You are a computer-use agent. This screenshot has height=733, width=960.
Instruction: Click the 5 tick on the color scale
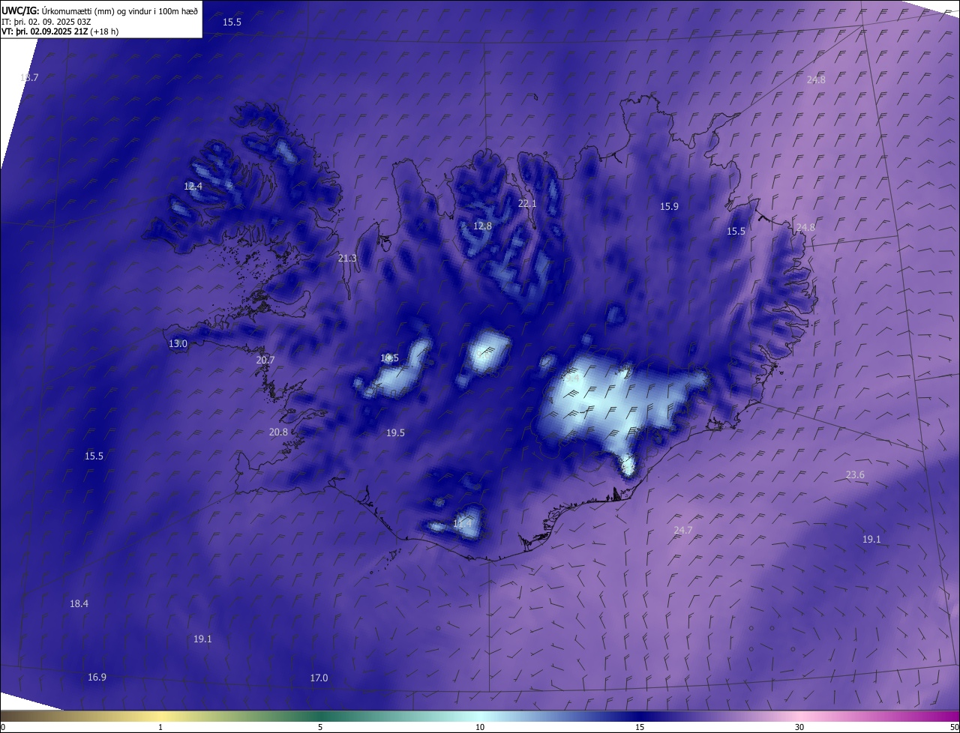320,728
